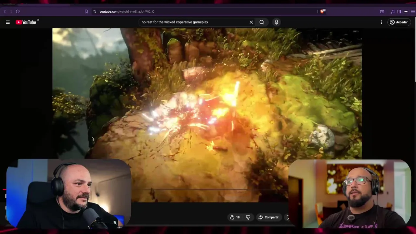The width and height of the screenshot is (416, 234).
Task: Click the youtube.com address bar URL
Action: click(x=127, y=11)
